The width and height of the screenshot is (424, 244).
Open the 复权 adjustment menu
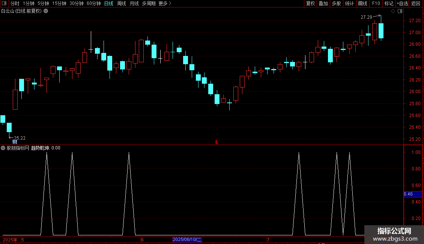(310, 3)
